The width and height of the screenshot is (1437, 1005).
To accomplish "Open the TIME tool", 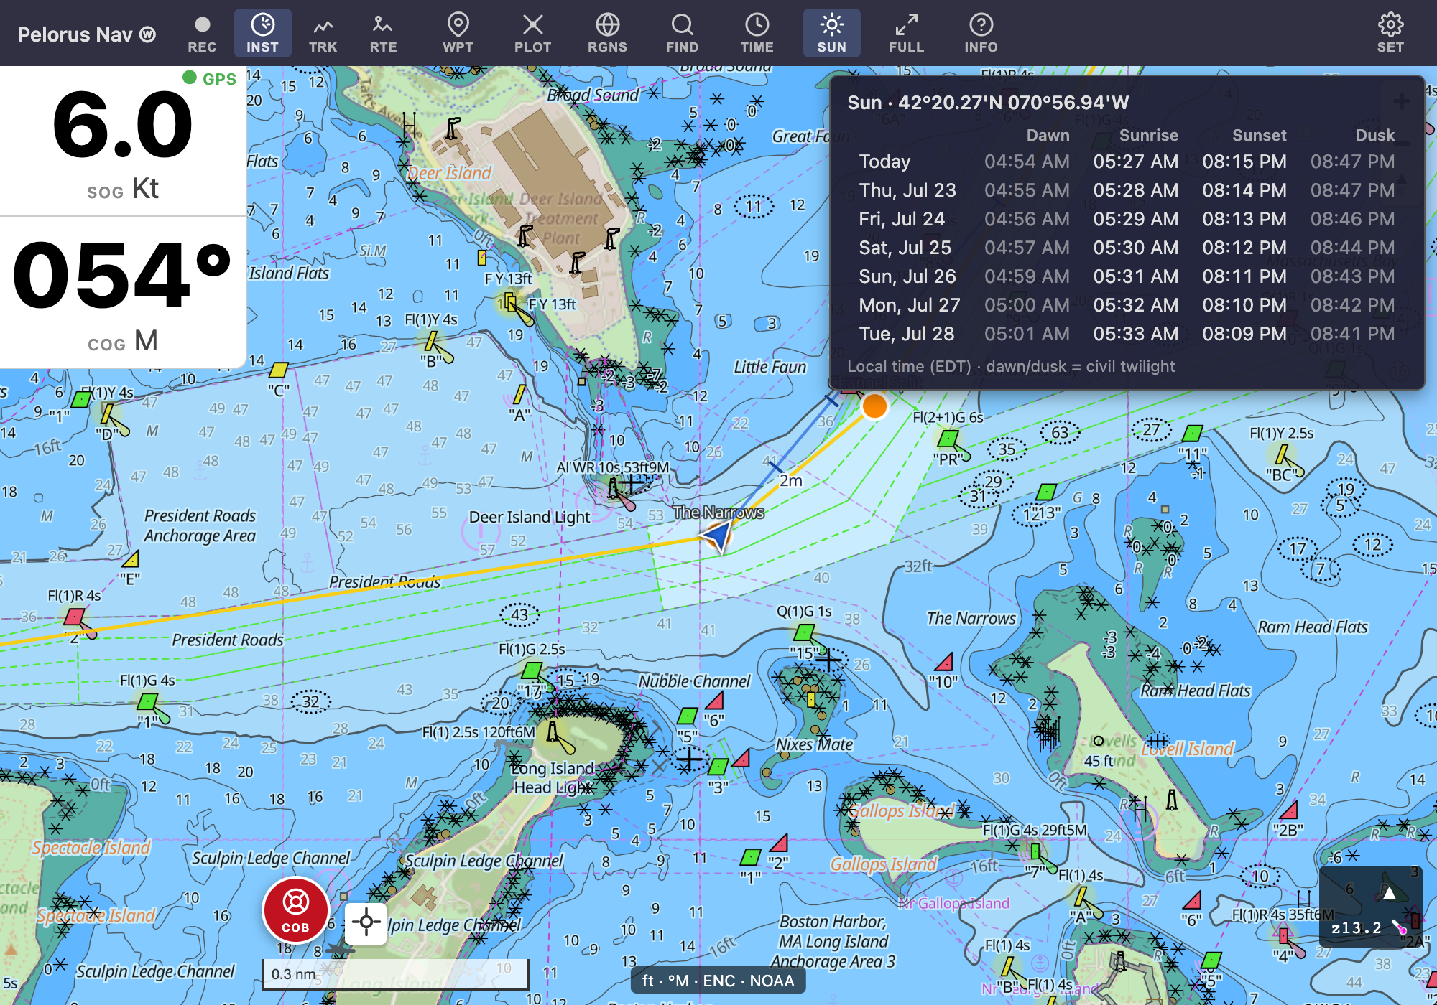I will 757,34.
